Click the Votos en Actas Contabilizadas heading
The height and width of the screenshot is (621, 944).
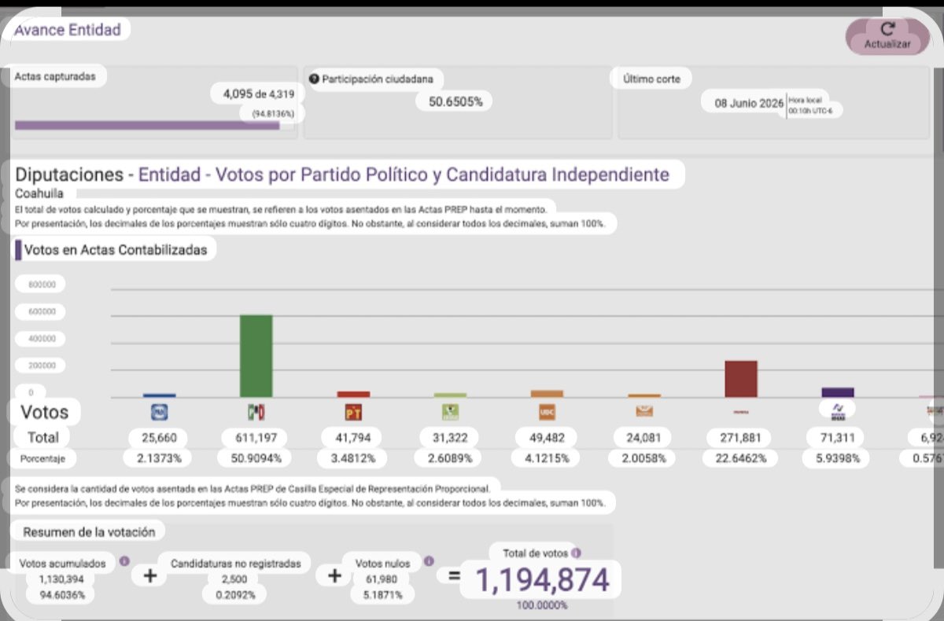tap(116, 250)
